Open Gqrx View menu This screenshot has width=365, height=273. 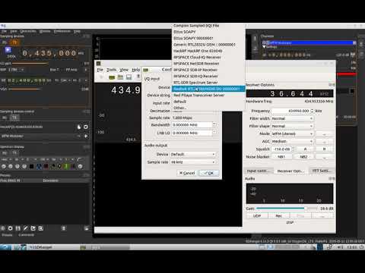pyautogui.click(x=124, y=70)
